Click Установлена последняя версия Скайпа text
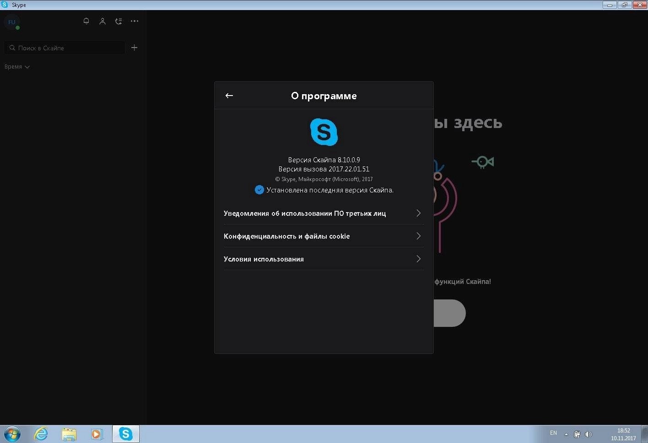The image size is (648, 443). point(330,190)
